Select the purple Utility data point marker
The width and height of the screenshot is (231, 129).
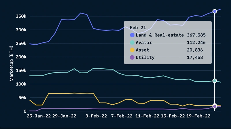click(x=215, y=107)
